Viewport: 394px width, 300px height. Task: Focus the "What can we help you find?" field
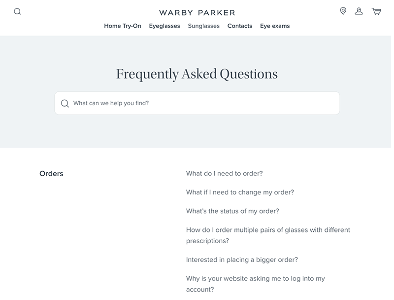click(202, 104)
